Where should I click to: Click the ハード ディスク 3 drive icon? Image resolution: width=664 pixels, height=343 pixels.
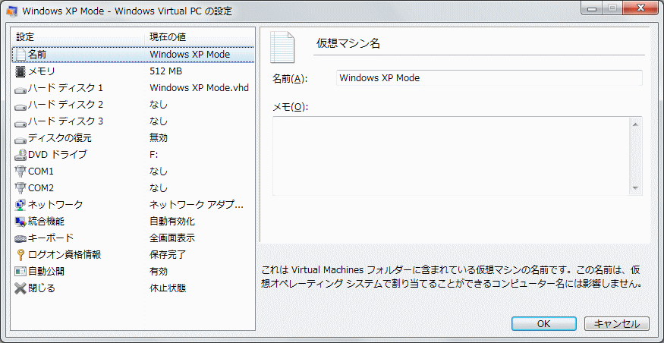(x=20, y=123)
